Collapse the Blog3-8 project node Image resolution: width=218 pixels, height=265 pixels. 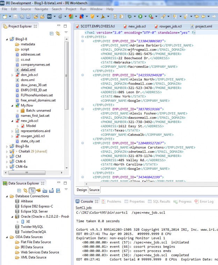[7, 39]
